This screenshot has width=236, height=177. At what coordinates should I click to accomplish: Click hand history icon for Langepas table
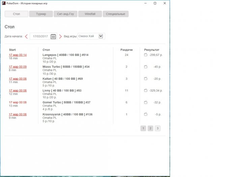tap(146, 55)
